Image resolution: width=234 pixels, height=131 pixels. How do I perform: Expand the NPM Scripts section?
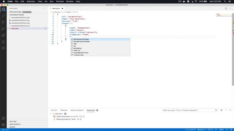[x=15, y=124]
